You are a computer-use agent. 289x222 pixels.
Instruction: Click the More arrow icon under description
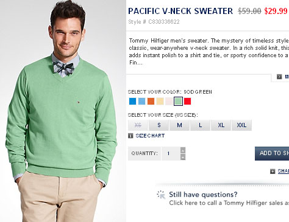pos(279,77)
